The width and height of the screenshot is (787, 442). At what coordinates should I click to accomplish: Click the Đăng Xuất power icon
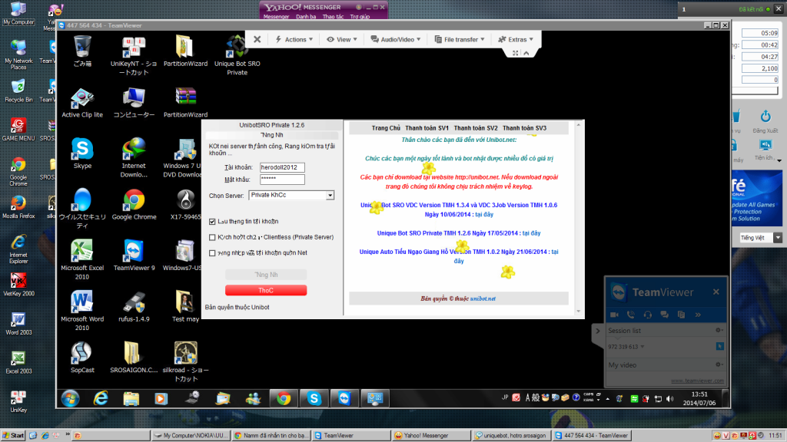click(765, 117)
